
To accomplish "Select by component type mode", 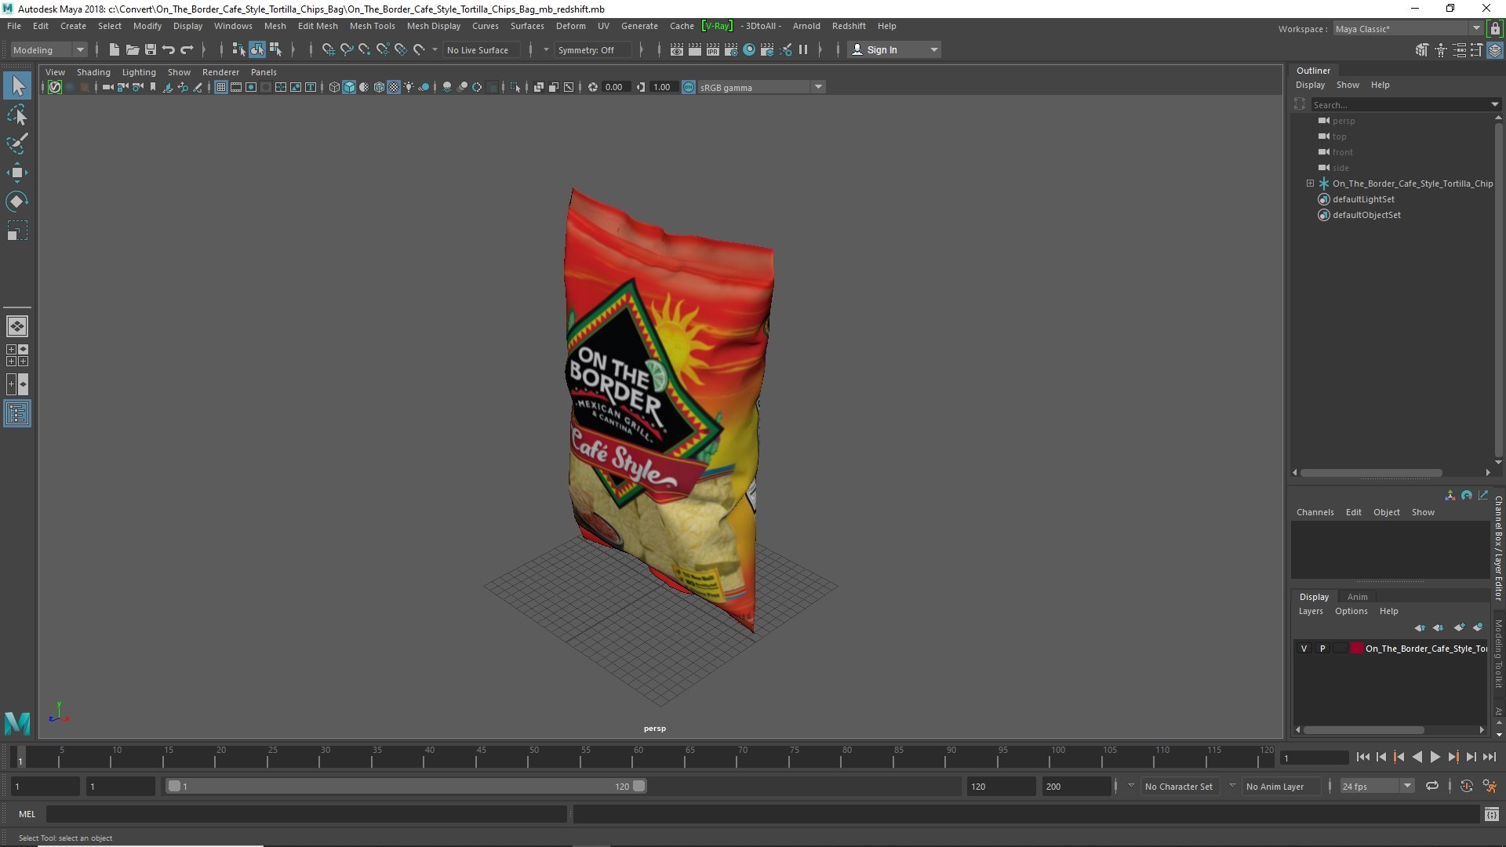I will coord(275,49).
